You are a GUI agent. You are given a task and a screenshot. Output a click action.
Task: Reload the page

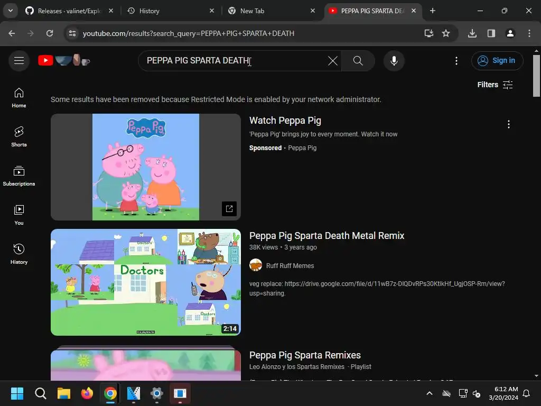(50, 33)
